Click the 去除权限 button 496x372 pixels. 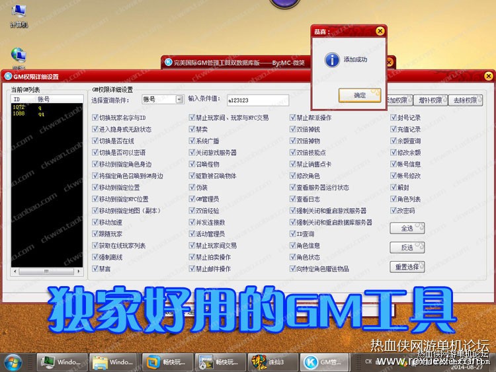pos(466,100)
